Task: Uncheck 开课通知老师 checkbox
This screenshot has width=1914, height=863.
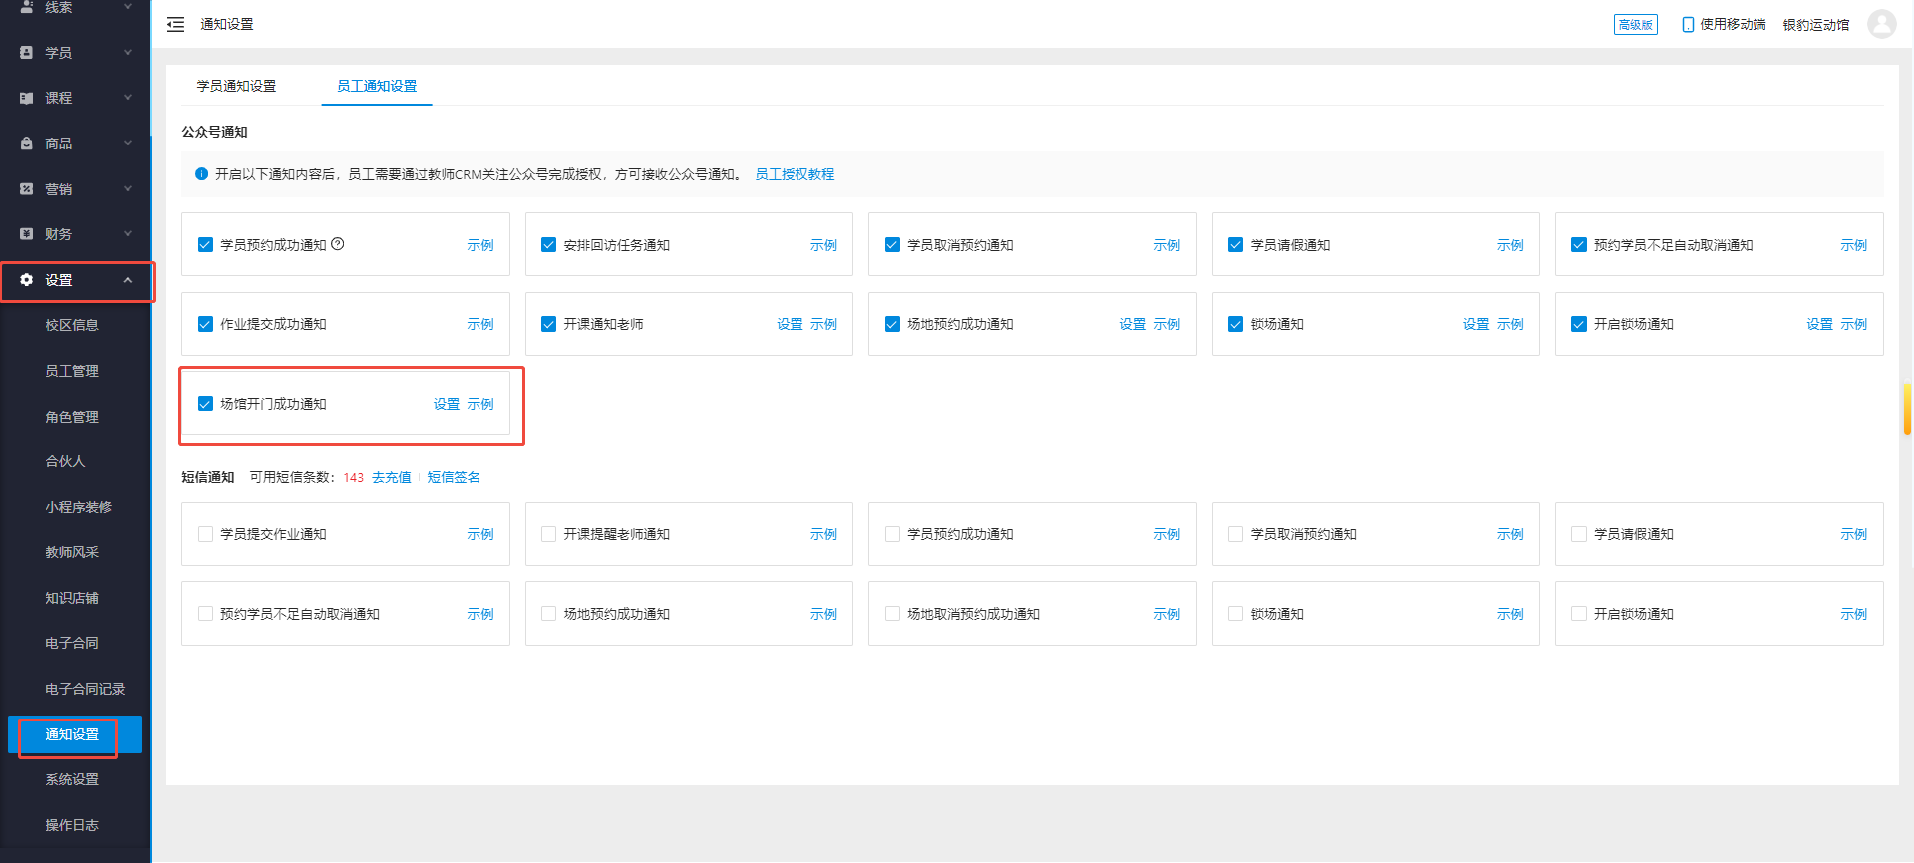Action: click(548, 324)
